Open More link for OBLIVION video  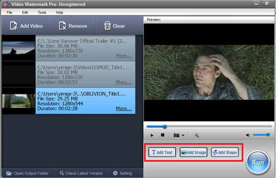pos(124,108)
